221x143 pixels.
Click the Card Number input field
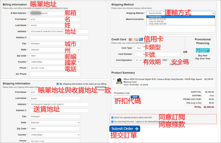[x=157, y=54]
